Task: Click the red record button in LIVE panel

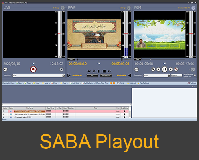Action: [33, 69]
